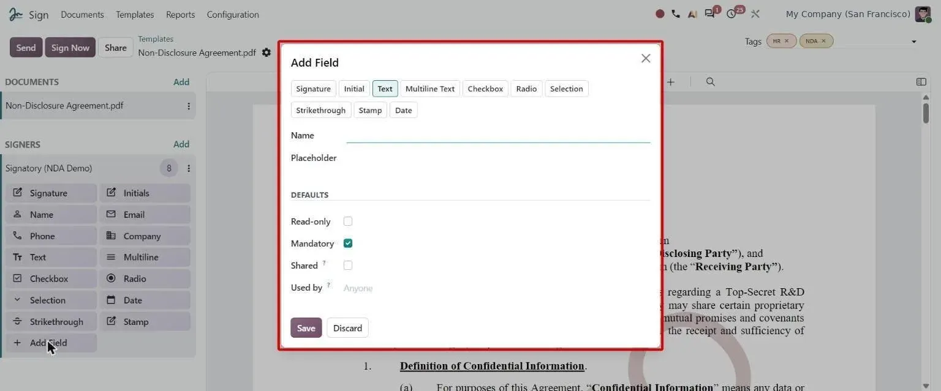Click the Sign Now button
Image resolution: width=941 pixels, height=391 pixels.
(x=70, y=48)
